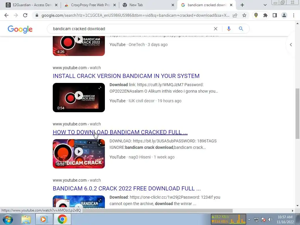The width and height of the screenshot is (300, 225).
Task: Click 'YouTube · nagO Hiseni · 1 week ago'
Action: coord(142,157)
